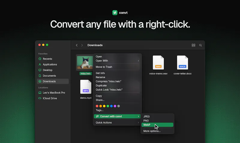Apply the gray tag color
The image size is (240, 143).
118,106
